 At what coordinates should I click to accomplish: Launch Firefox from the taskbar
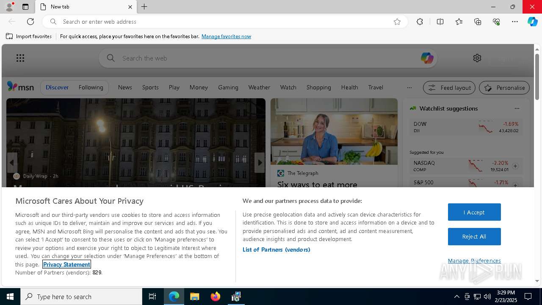(x=216, y=297)
